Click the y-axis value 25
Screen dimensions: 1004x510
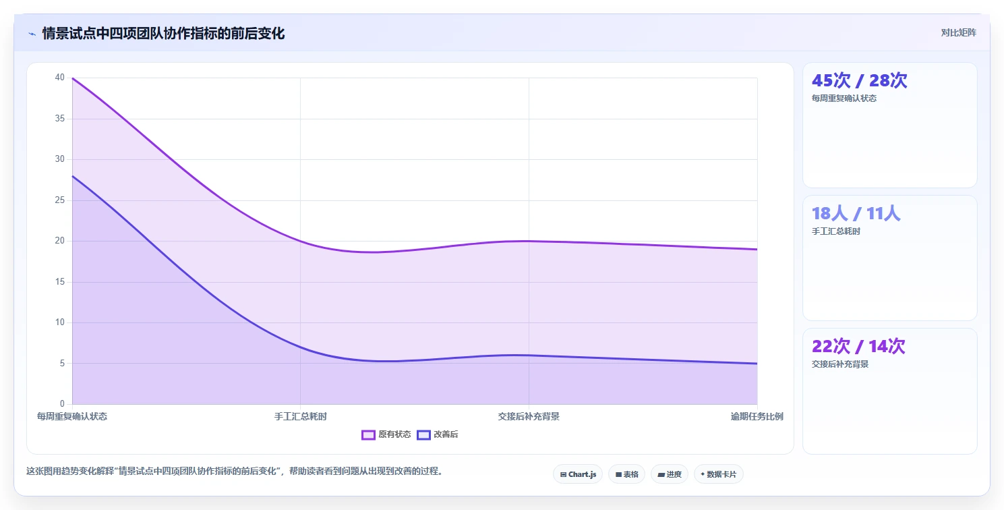60,200
